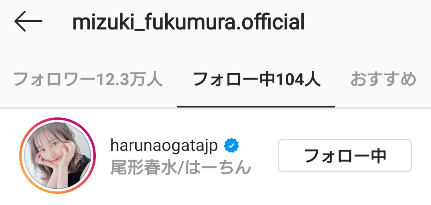Image resolution: width=431 pixels, height=205 pixels.
Task: Show suggested accounts via おすすめ
Action: coord(384,80)
